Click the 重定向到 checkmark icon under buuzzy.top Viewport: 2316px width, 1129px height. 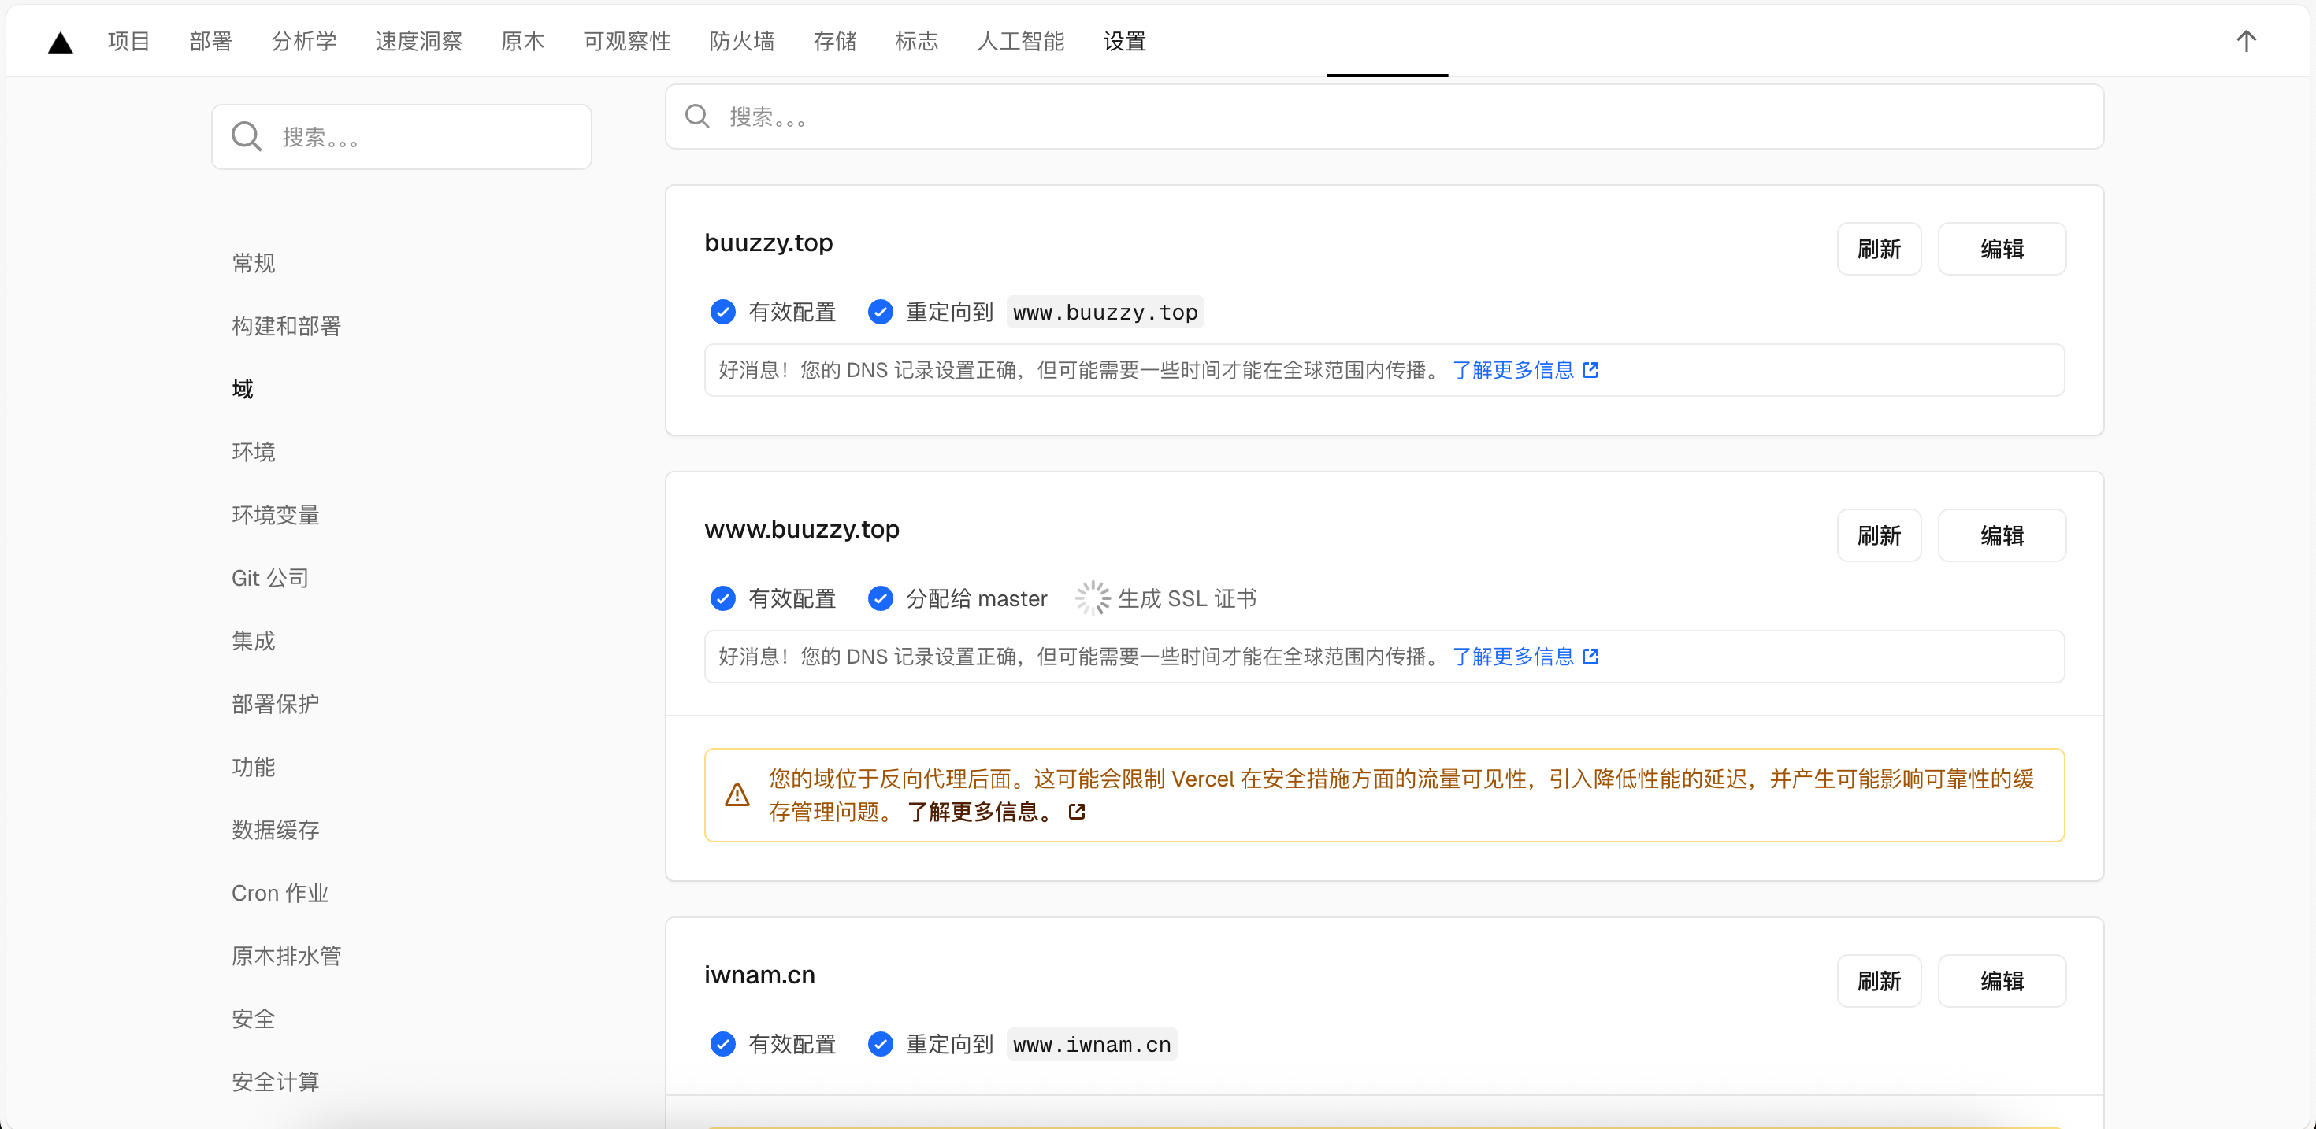(x=880, y=312)
